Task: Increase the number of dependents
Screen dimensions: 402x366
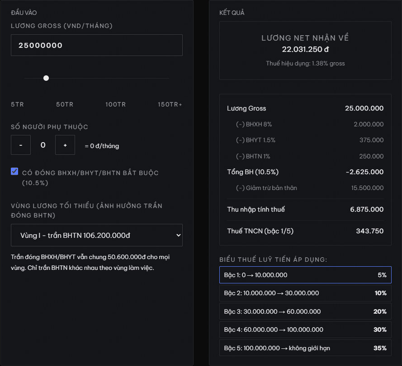Action: click(65, 145)
